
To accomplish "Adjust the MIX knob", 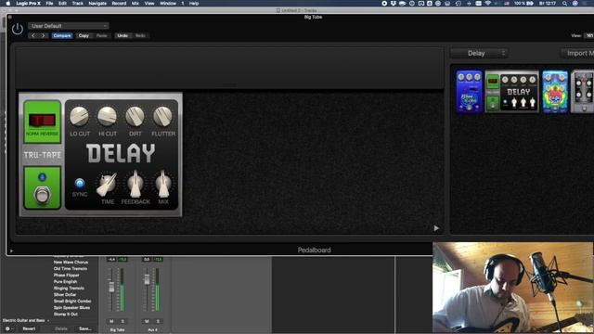I will pyautogui.click(x=163, y=185).
